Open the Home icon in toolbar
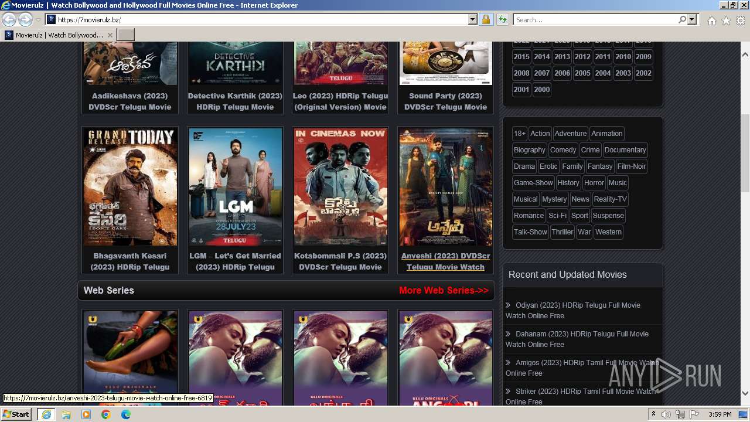 pos(711,21)
